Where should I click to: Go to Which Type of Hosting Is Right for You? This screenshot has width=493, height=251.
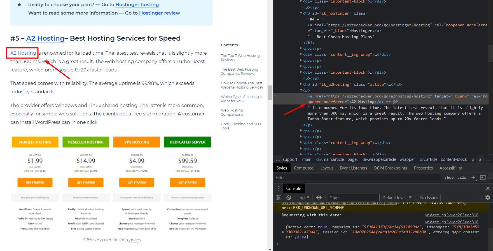coord(241,99)
